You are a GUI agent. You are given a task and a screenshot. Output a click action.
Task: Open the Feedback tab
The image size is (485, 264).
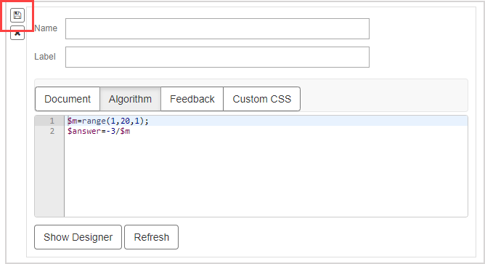pos(192,99)
